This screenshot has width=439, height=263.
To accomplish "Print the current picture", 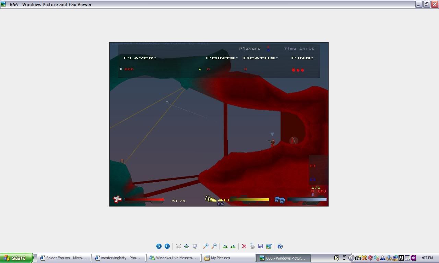I will (252, 246).
